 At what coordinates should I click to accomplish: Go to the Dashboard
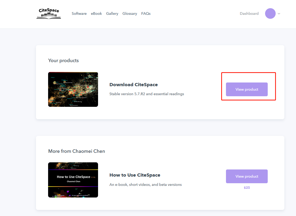point(249,13)
